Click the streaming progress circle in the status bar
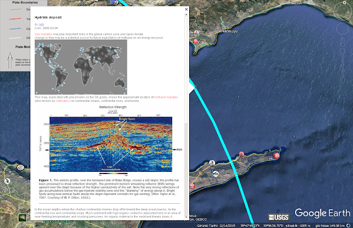Screen dimensions: 353x228 pyautogui.click(x=349, y=225)
